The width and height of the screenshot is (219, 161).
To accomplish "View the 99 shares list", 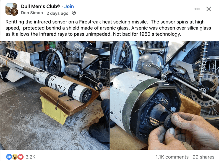I will [x=203, y=157].
